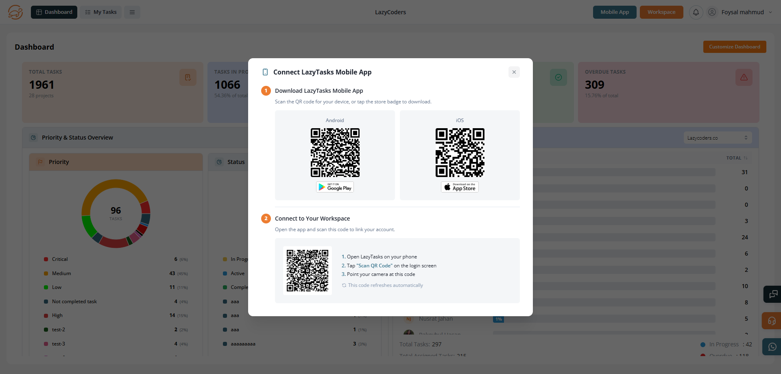
Task: Open notifications bell icon
Action: point(696,12)
